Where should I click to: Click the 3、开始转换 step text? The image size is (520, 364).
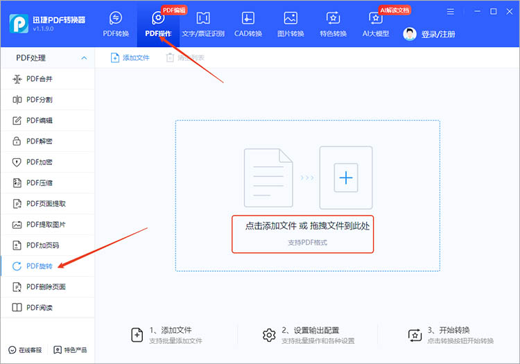(449, 330)
